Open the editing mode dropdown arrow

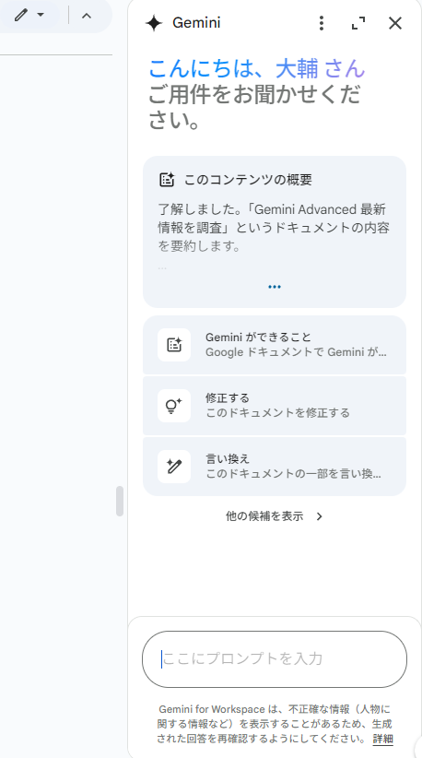[x=41, y=15]
